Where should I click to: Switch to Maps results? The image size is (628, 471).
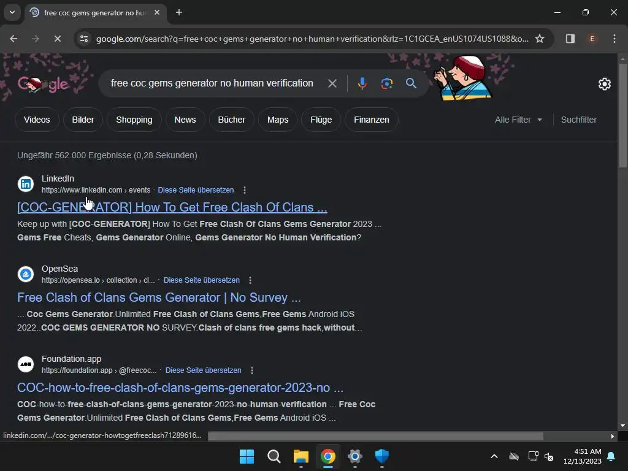278,120
